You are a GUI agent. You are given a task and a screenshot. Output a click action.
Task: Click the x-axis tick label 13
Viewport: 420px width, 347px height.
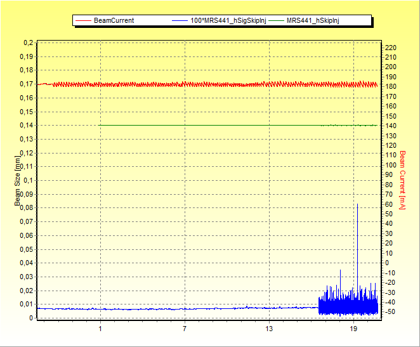coord(269,329)
